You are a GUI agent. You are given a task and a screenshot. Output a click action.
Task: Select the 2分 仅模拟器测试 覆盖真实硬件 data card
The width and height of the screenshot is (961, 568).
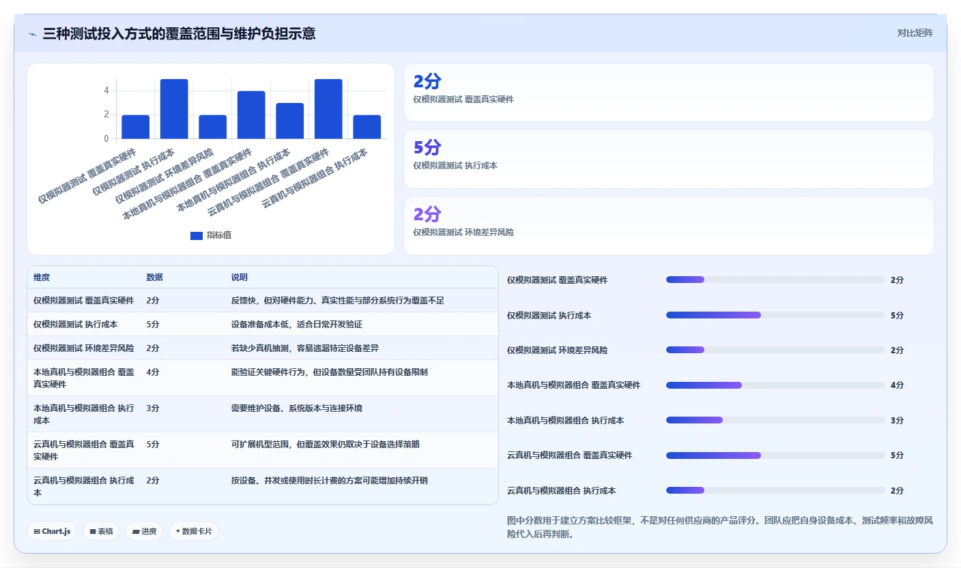[669, 92]
